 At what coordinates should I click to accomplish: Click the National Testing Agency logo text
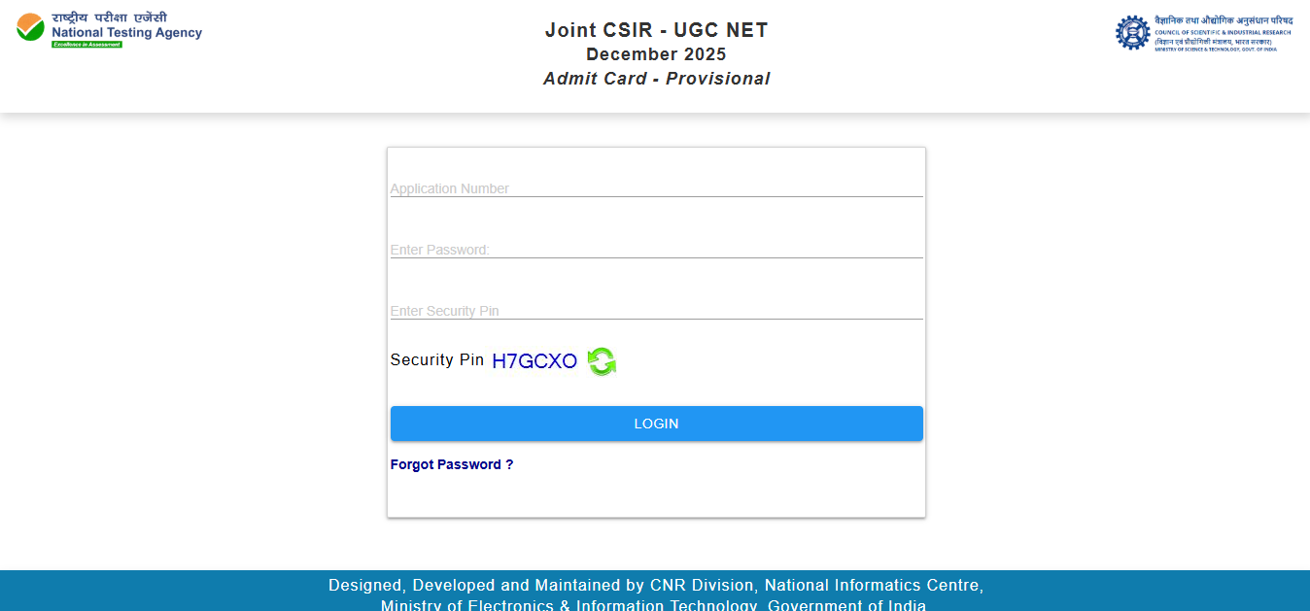[x=126, y=32]
